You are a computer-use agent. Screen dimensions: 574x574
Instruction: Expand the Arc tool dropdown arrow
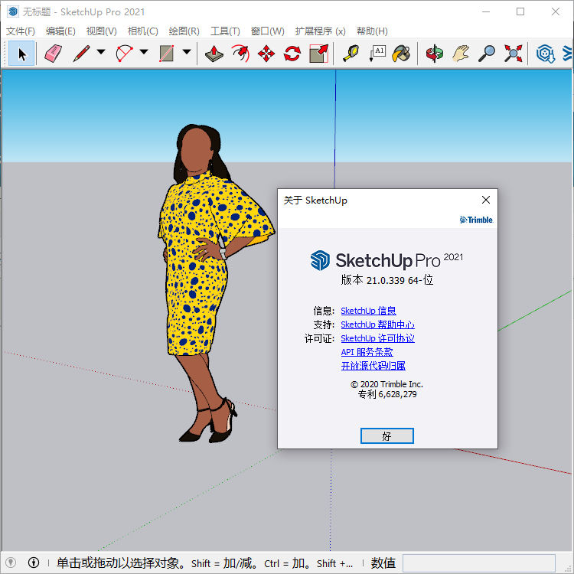pyautogui.click(x=144, y=52)
